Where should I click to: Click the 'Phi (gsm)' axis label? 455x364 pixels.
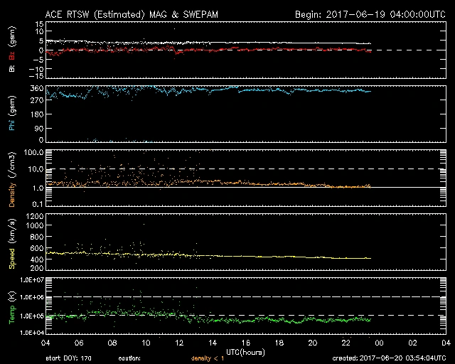pos(12,113)
